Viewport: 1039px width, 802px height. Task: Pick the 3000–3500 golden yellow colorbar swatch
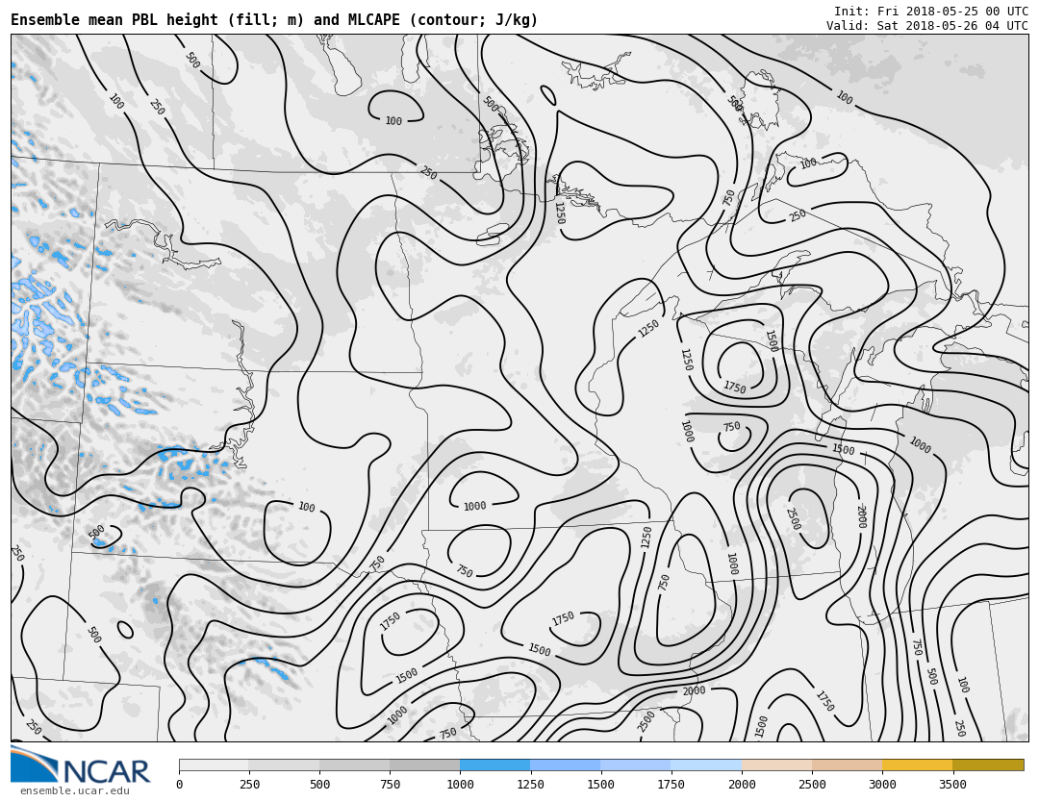point(918,764)
